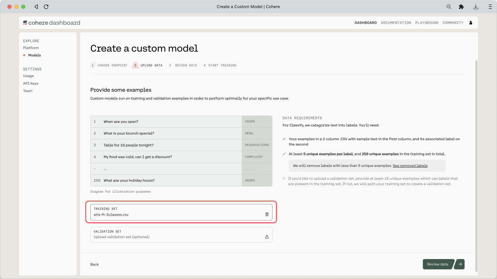The image size is (497, 279).
Task: Click the Review data button
Action: [437, 264]
